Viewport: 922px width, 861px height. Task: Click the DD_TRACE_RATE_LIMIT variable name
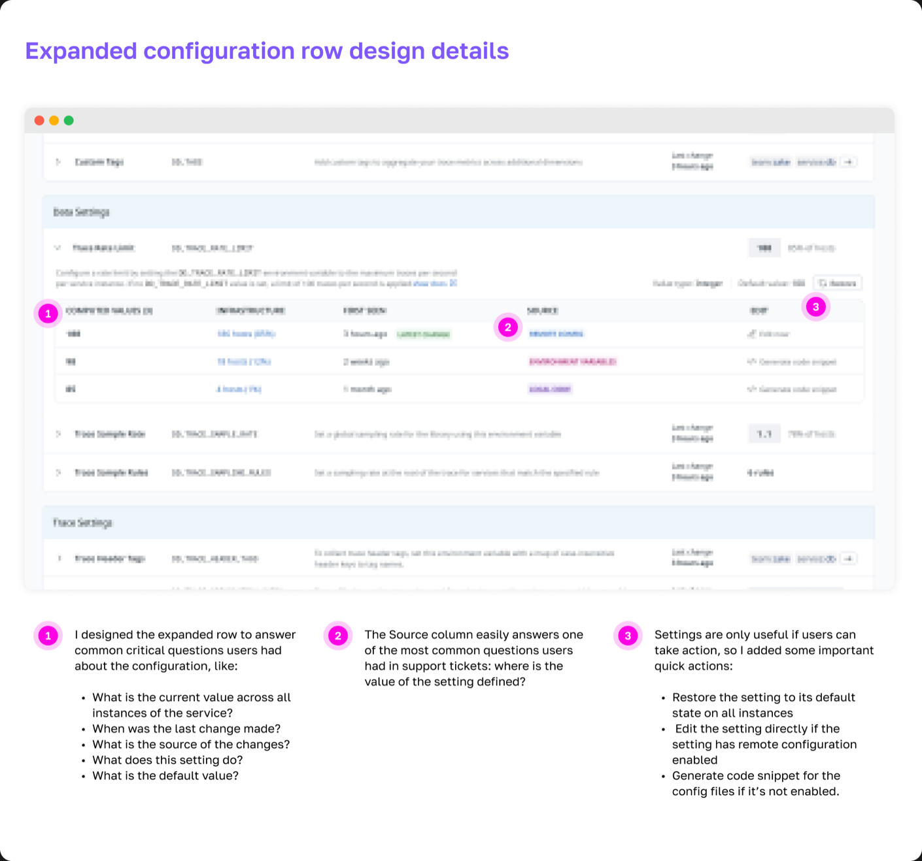pos(213,248)
